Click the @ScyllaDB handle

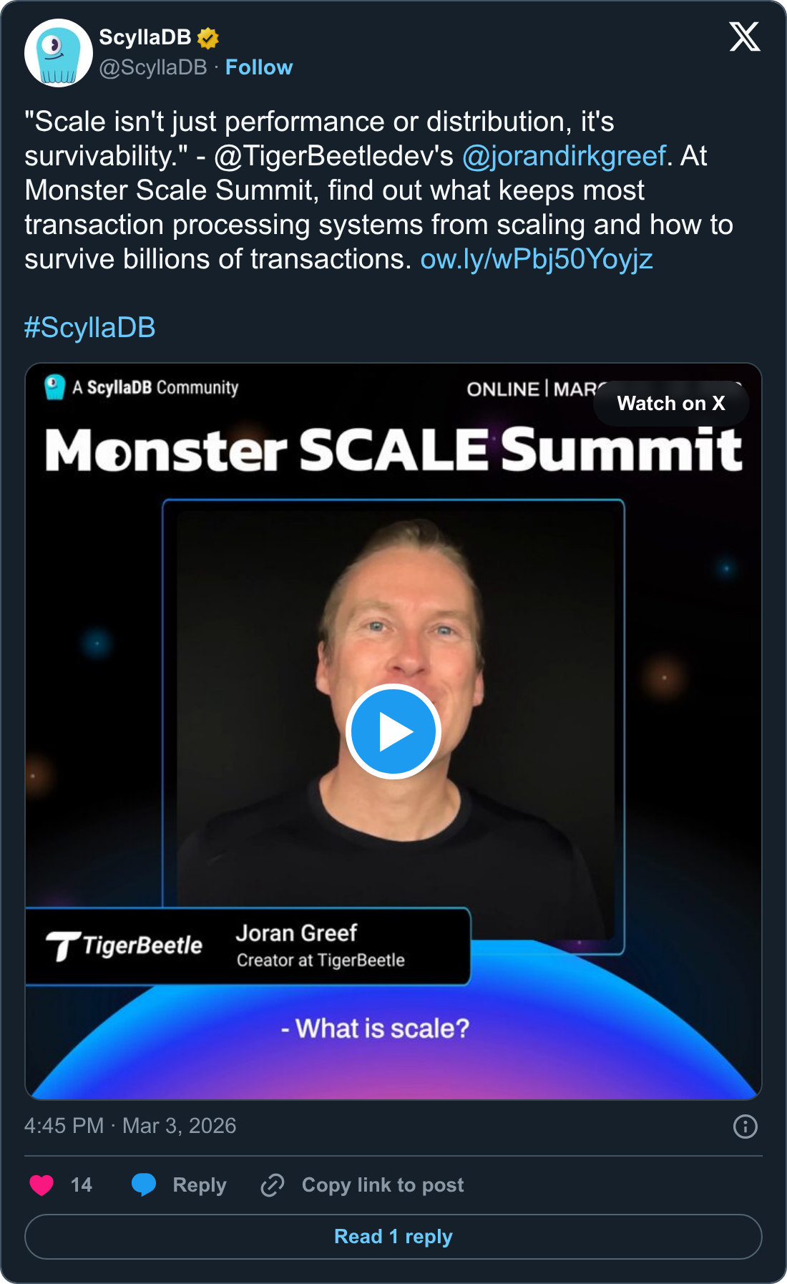[x=153, y=67]
